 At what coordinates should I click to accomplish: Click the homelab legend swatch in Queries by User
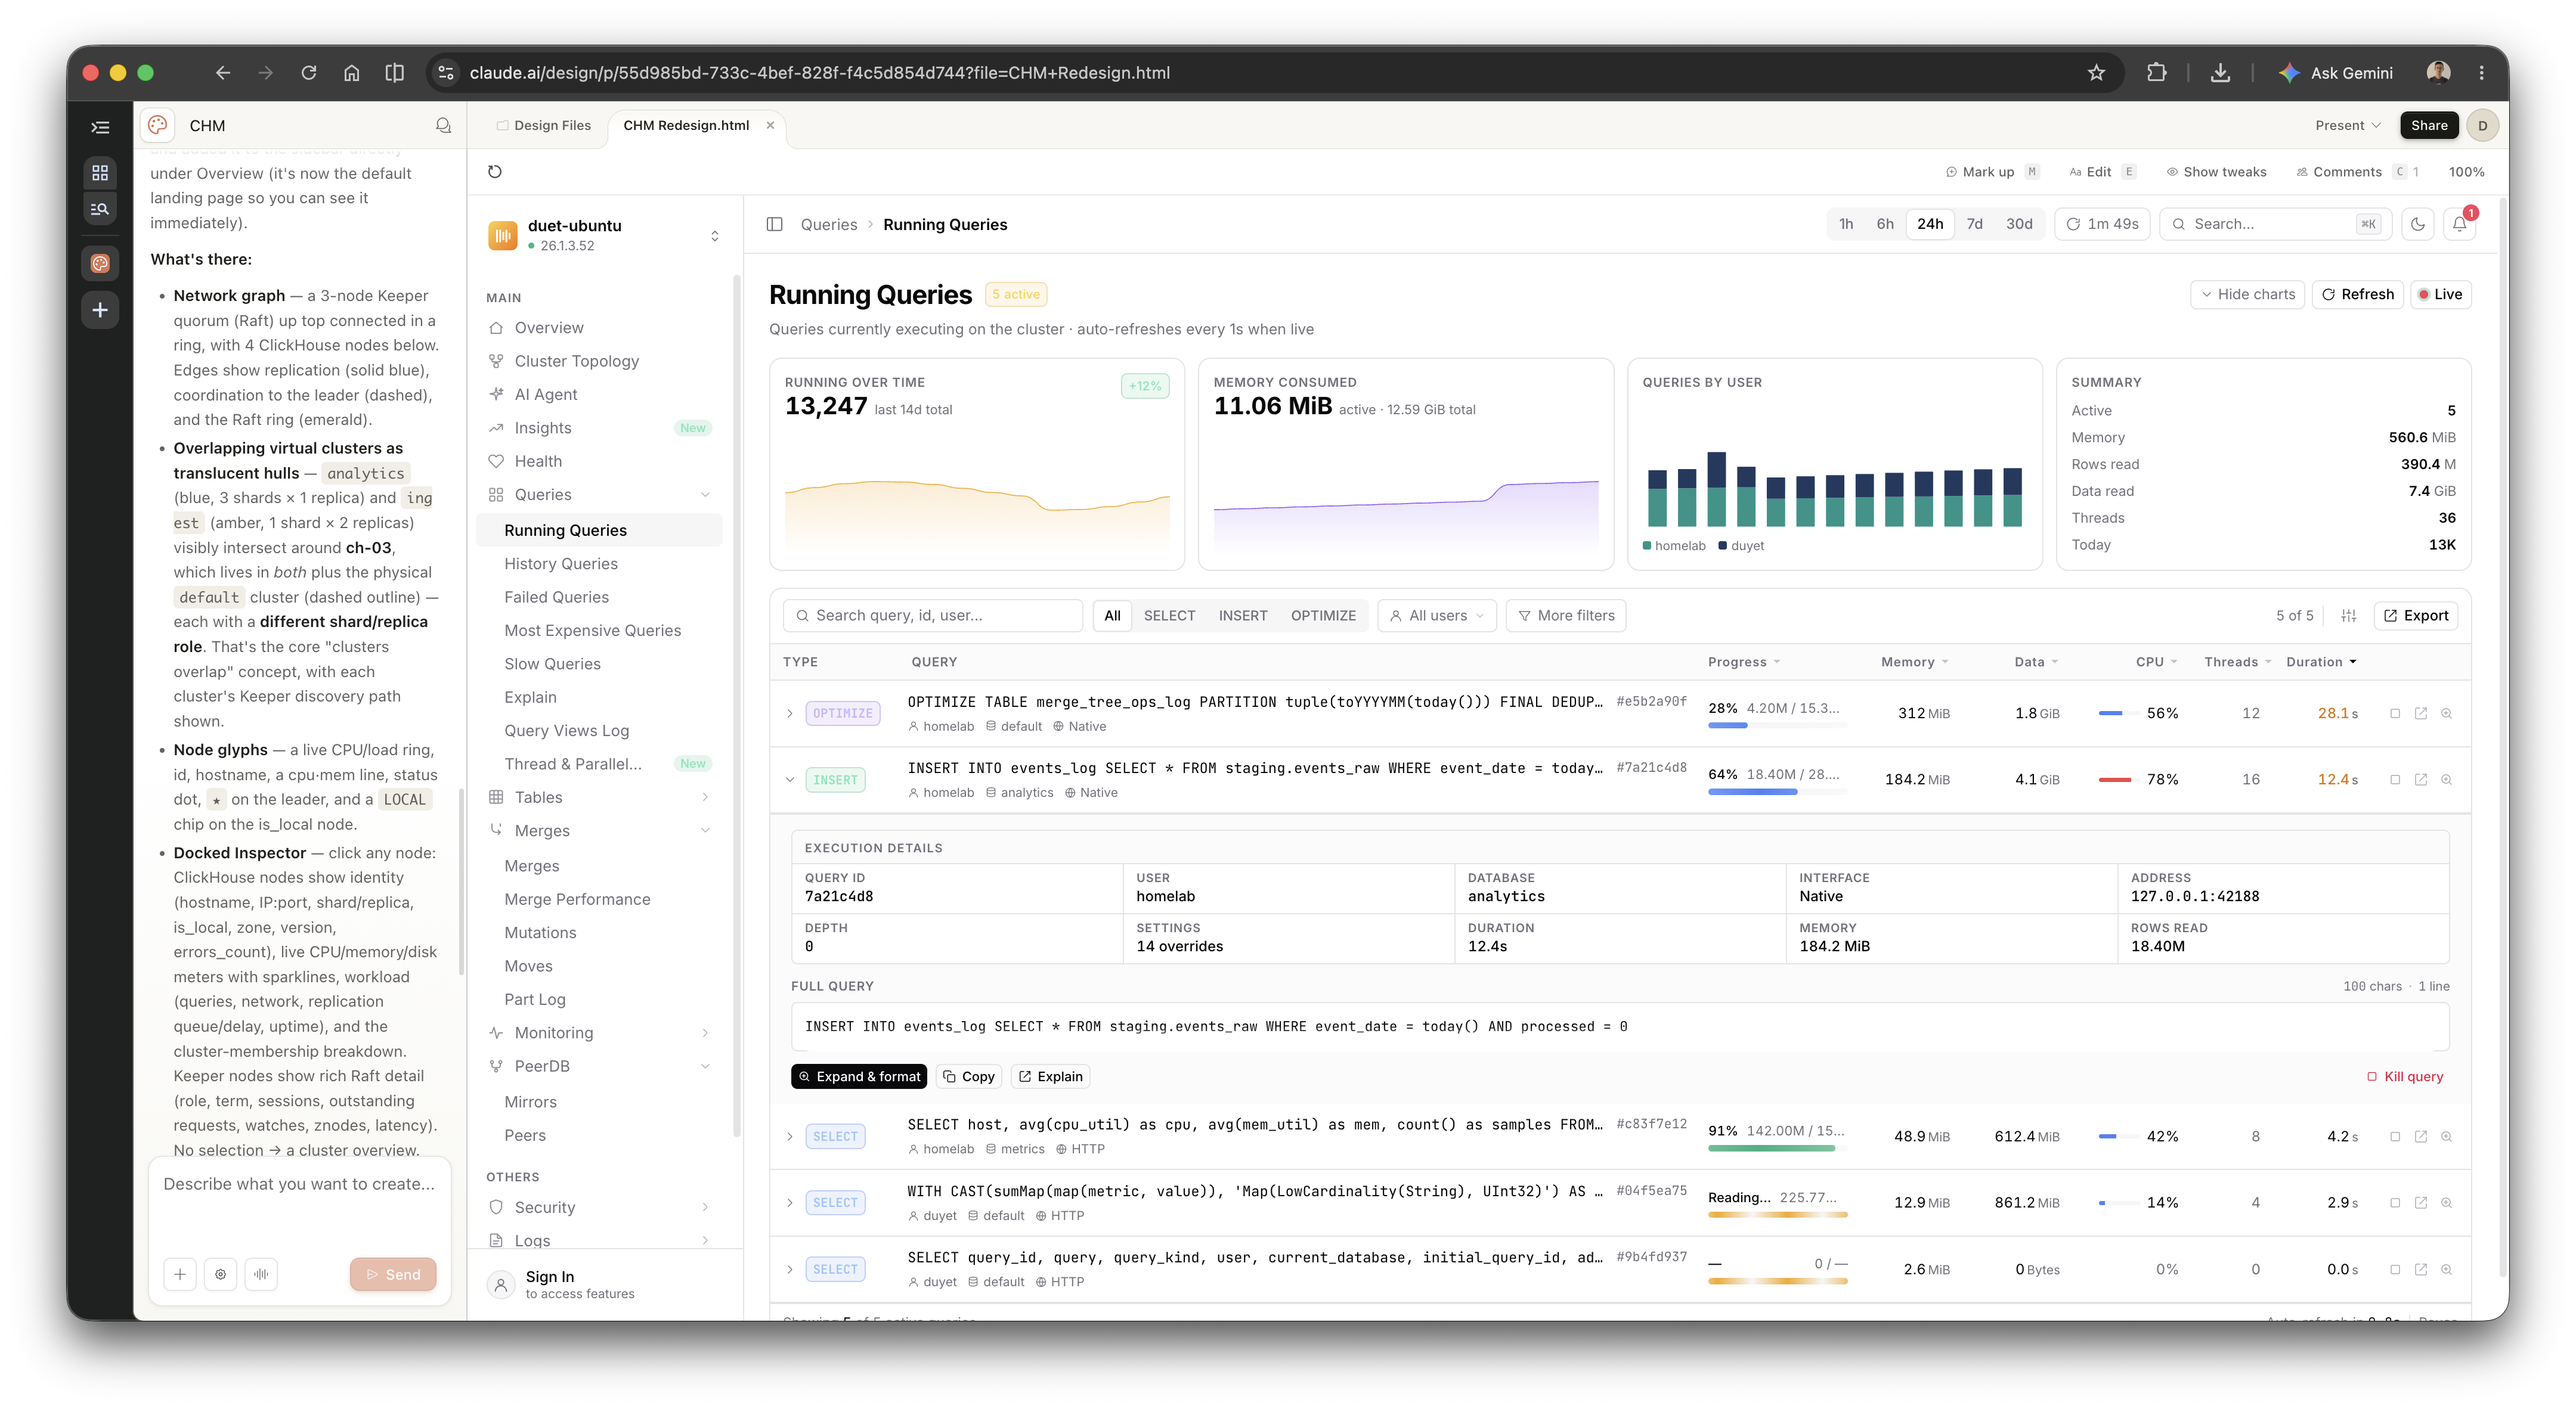pos(1647,545)
